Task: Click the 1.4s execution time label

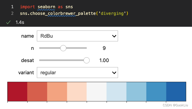Action: (20, 23)
